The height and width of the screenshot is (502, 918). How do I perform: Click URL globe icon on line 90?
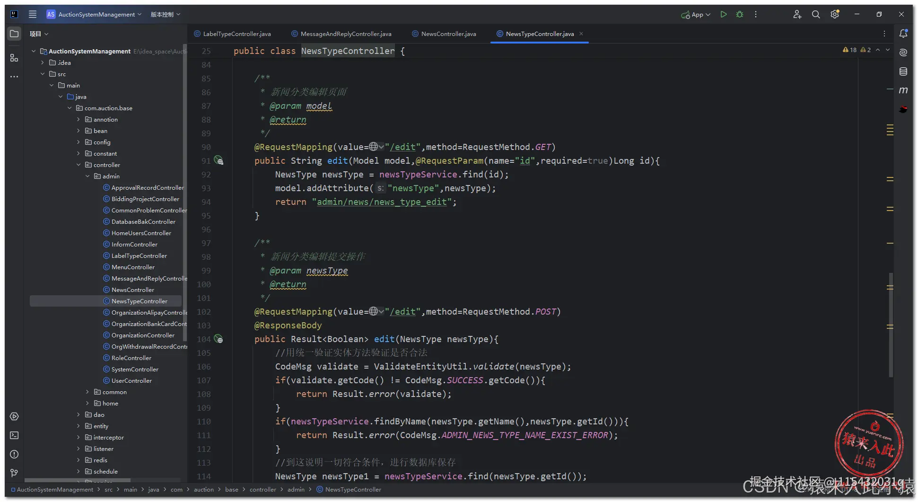(x=374, y=147)
